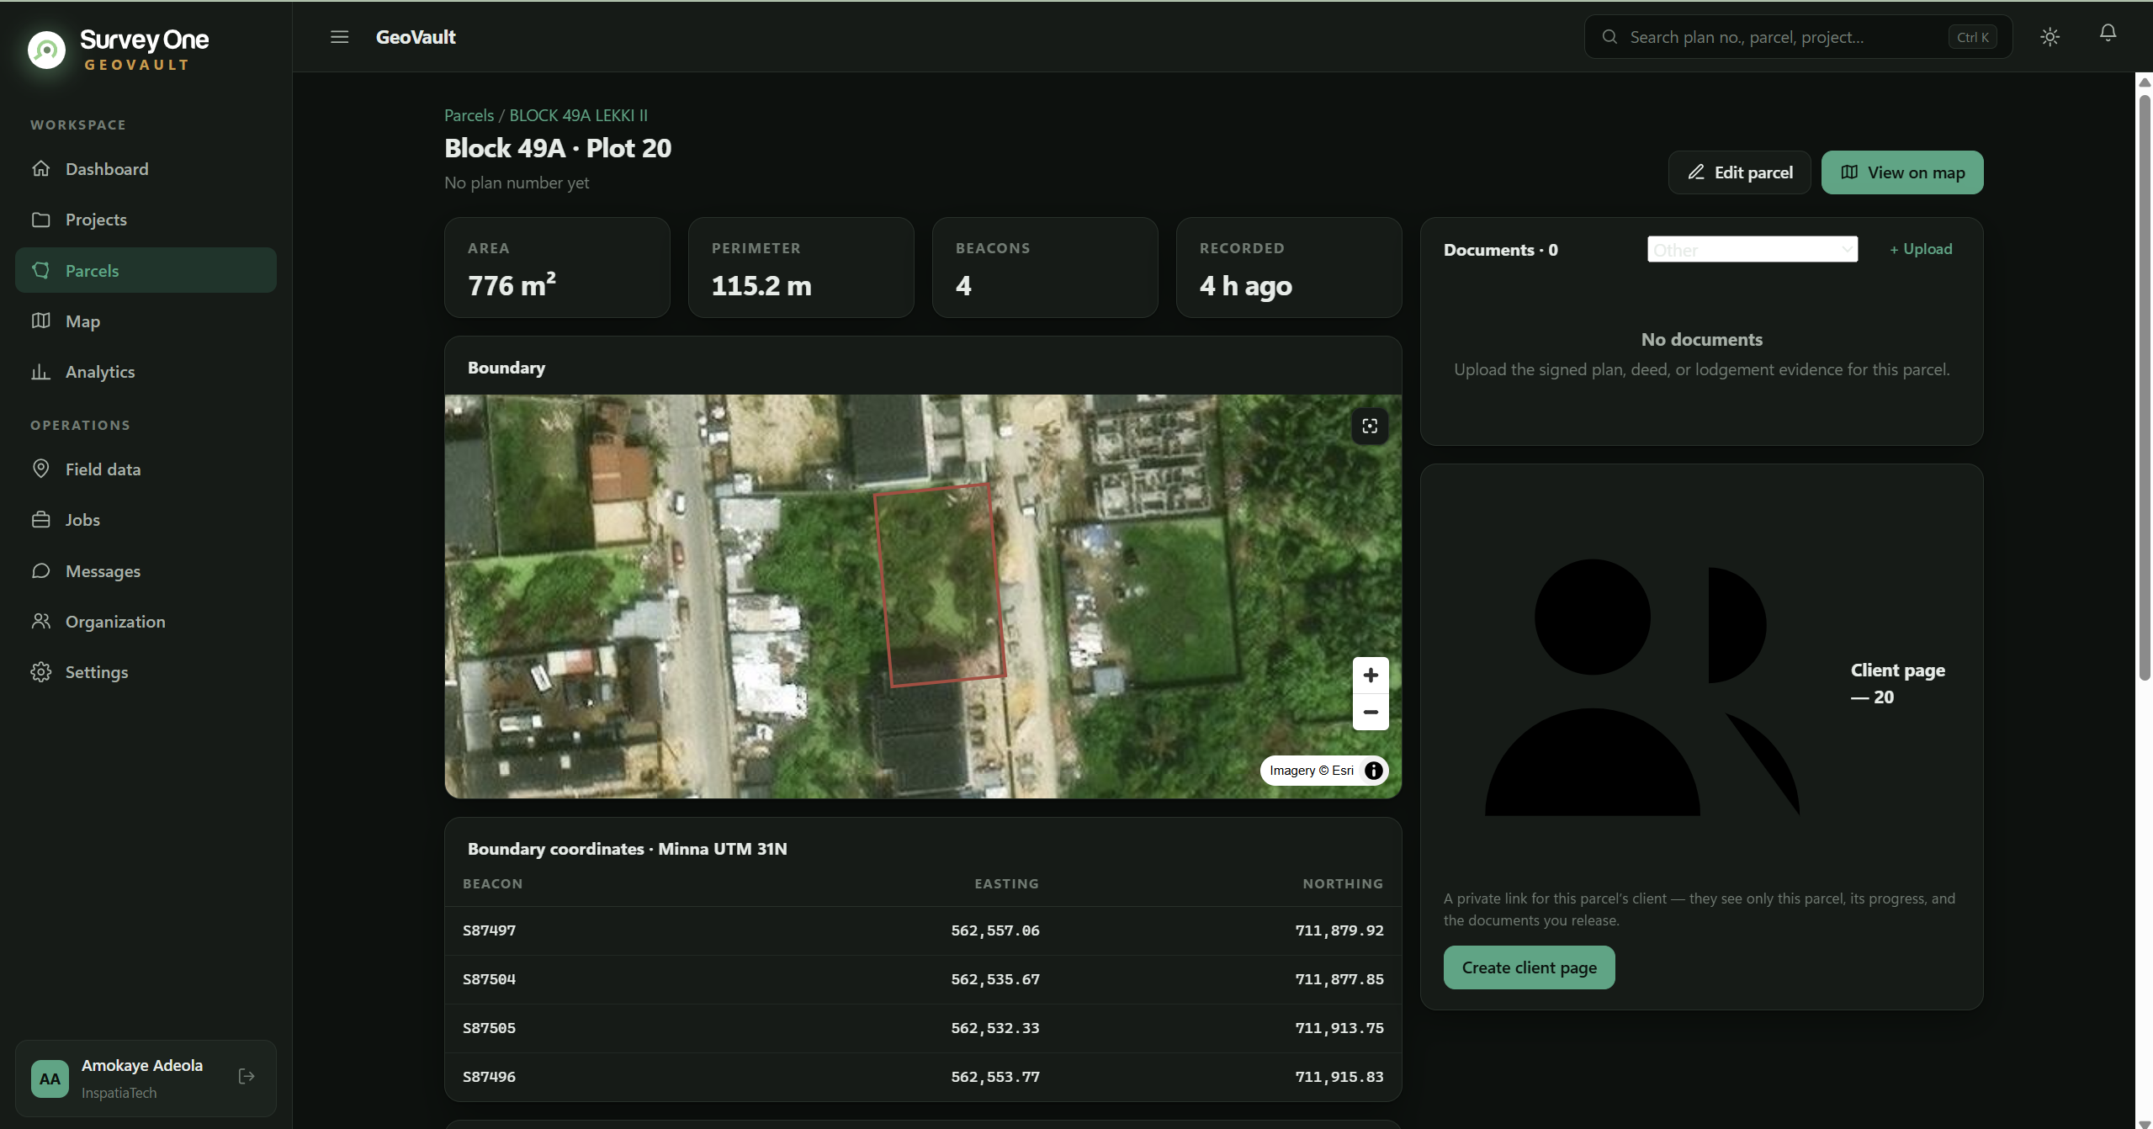Click the No plan number yet text
This screenshot has height=1129, width=2153.
[517, 183]
